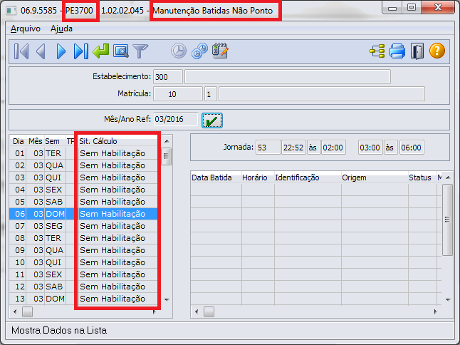Image resolution: width=460 pixels, height=345 pixels.
Task: Click the Jornada time field 06:00
Action: (412, 148)
